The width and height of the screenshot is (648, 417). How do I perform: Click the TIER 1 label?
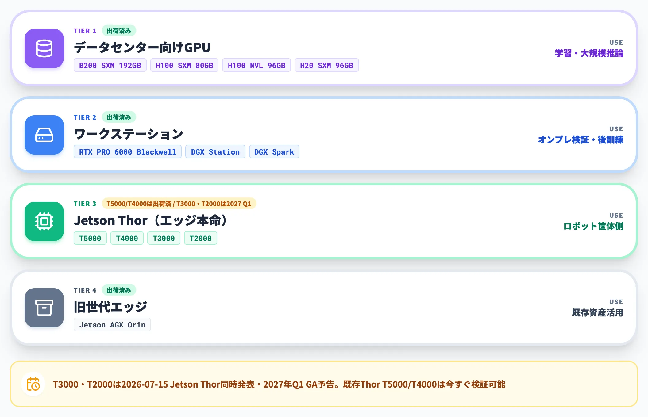click(x=85, y=31)
